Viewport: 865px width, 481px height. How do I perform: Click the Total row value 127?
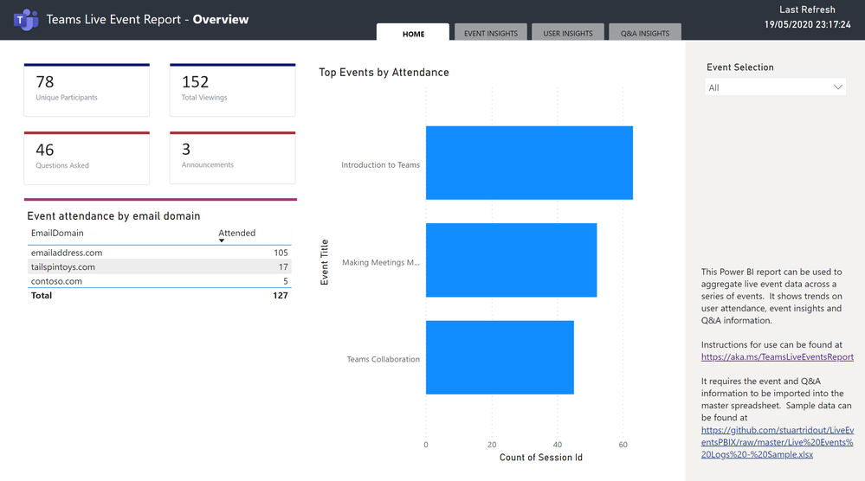tap(281, 295)
